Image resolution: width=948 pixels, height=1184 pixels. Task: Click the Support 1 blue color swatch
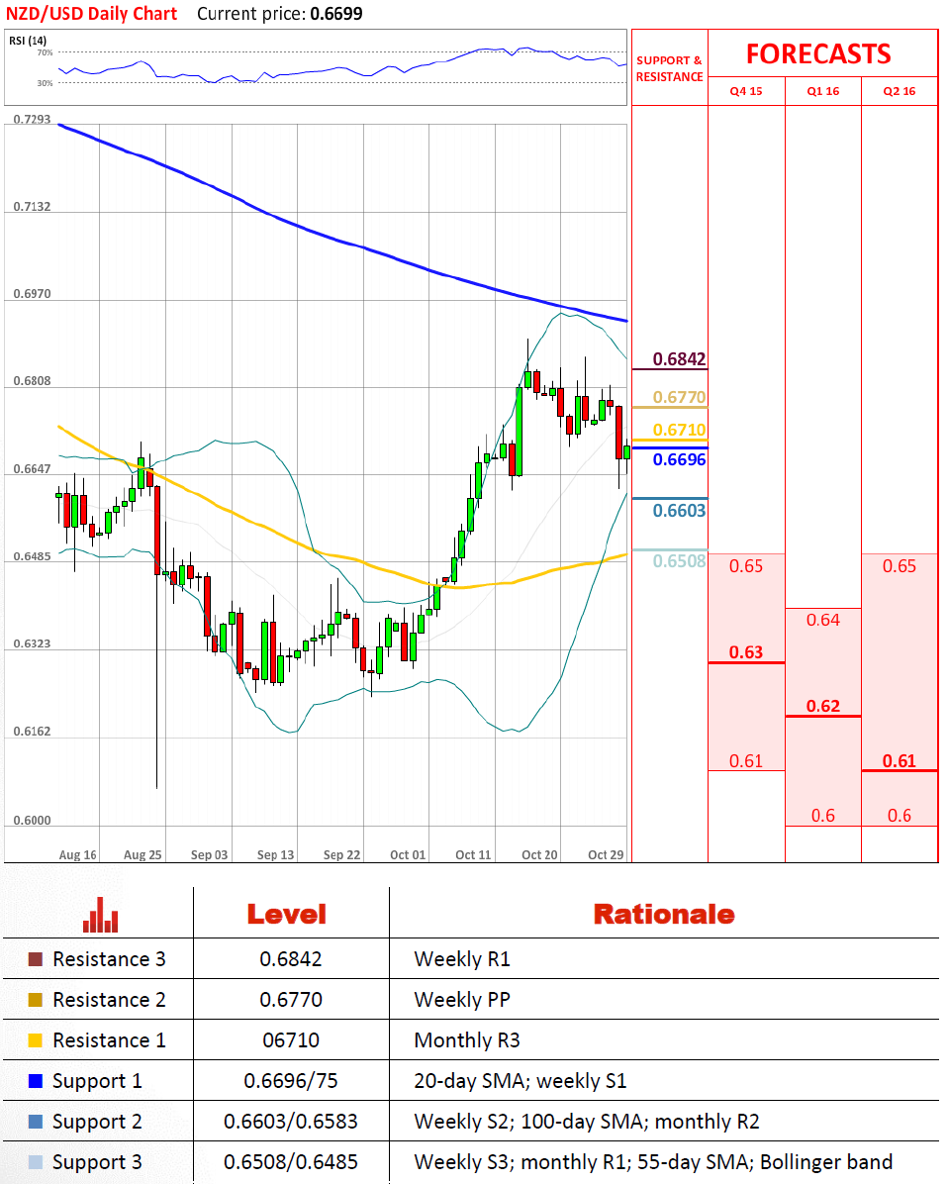[x=36, y=1081]
